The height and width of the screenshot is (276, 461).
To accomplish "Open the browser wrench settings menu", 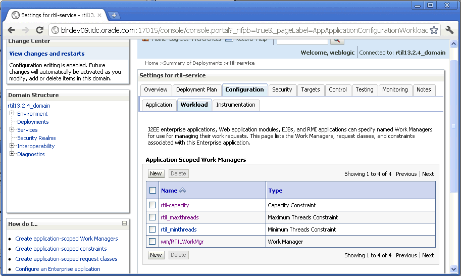I will (449, 30).
